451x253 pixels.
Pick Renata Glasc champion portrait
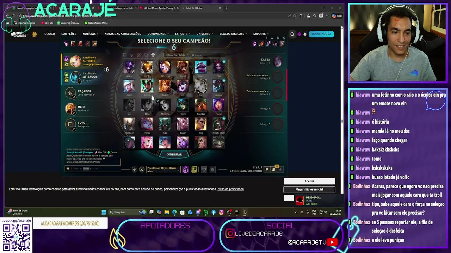[218, 124]
